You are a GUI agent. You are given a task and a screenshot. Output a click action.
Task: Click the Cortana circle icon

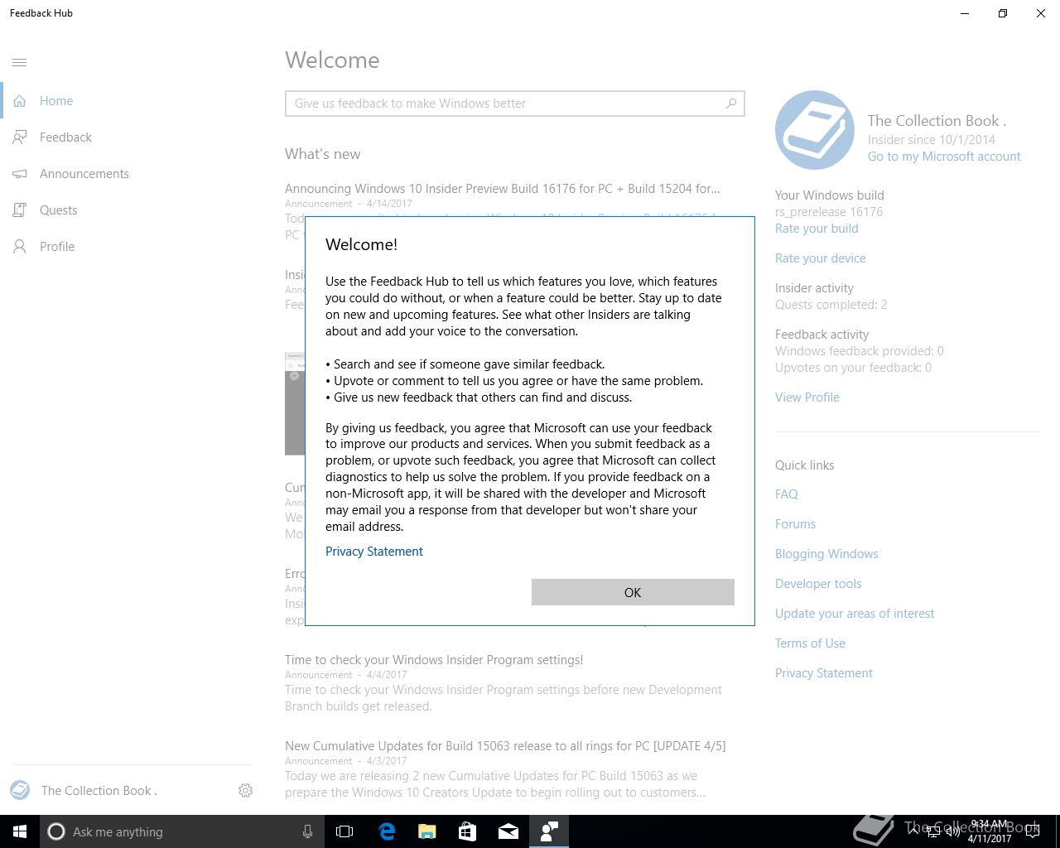pos(56,831)
